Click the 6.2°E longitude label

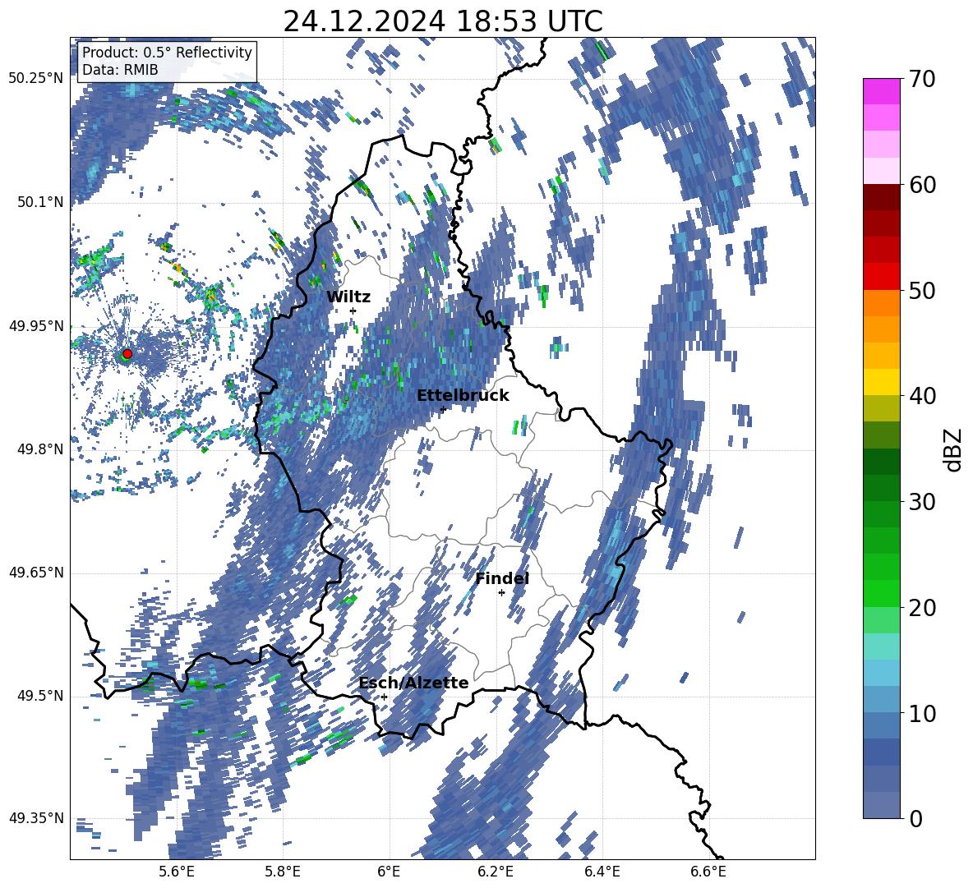[x=496, y=872]
